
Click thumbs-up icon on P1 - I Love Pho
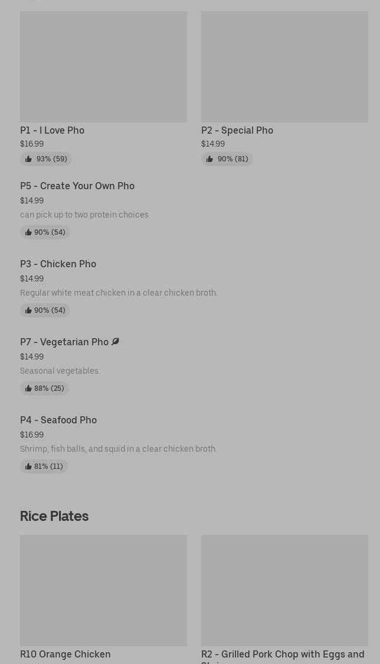coord(28,159)
